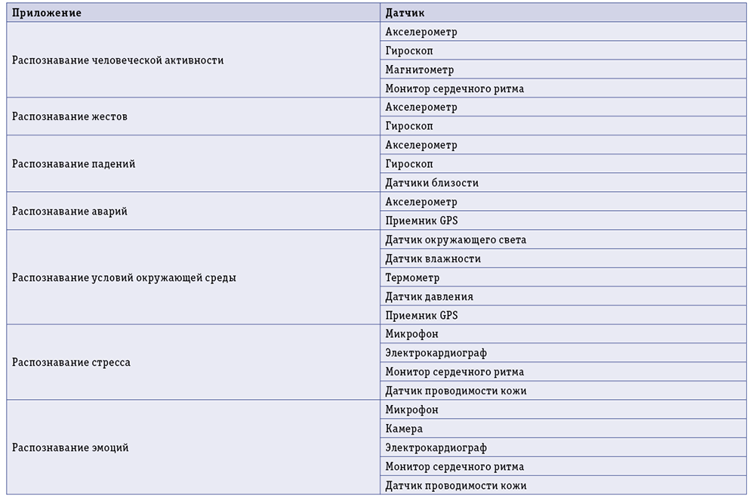Select the 'Камера' sensor cell
Viewport: 755px width, 498px height.
[563, 428]
